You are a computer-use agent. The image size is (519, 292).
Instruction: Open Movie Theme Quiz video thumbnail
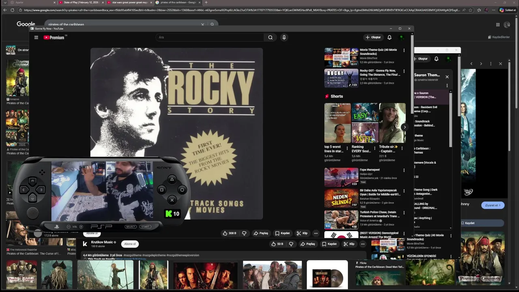(x=341, y=57)
